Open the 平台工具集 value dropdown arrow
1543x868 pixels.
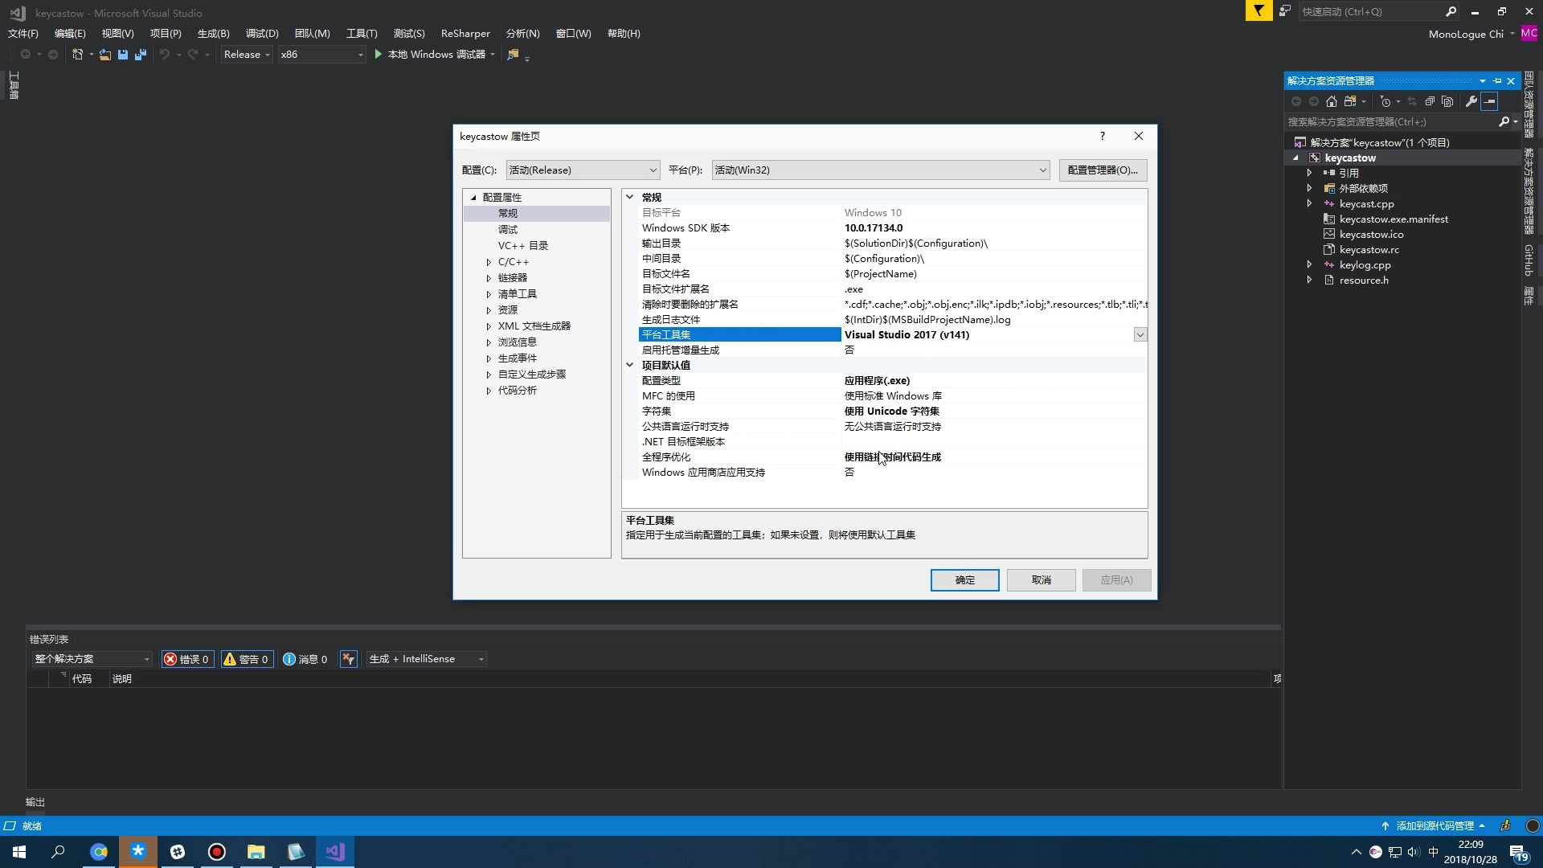pyautogui.click(x=1140, y=335)
